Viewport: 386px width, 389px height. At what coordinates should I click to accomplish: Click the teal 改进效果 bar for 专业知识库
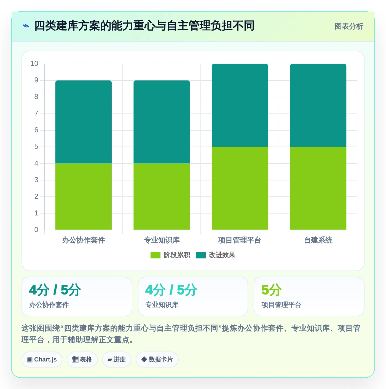coord(162,122)
